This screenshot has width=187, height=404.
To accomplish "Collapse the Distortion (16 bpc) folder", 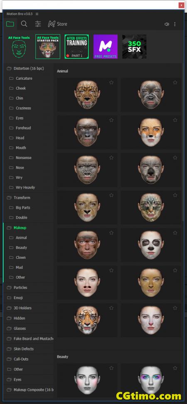I will coord(28,69).
